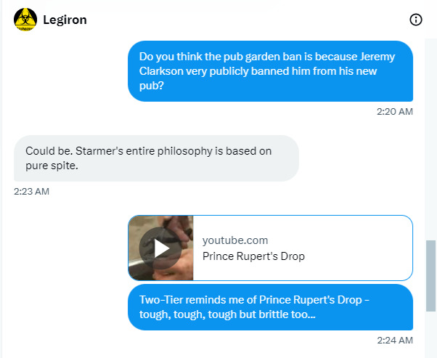Click the 2:23 AM timestamp
437x358 pixels.
pyautogui.click(x=31, y=192)
